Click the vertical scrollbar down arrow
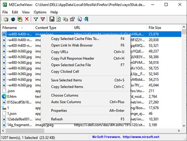Screen dimensions: 187x141 coord(184,126)
